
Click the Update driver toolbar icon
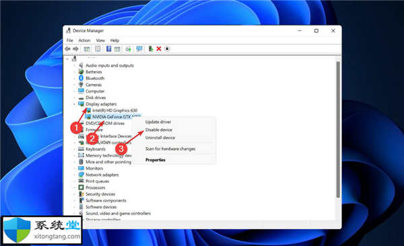(x=129, y=48)
